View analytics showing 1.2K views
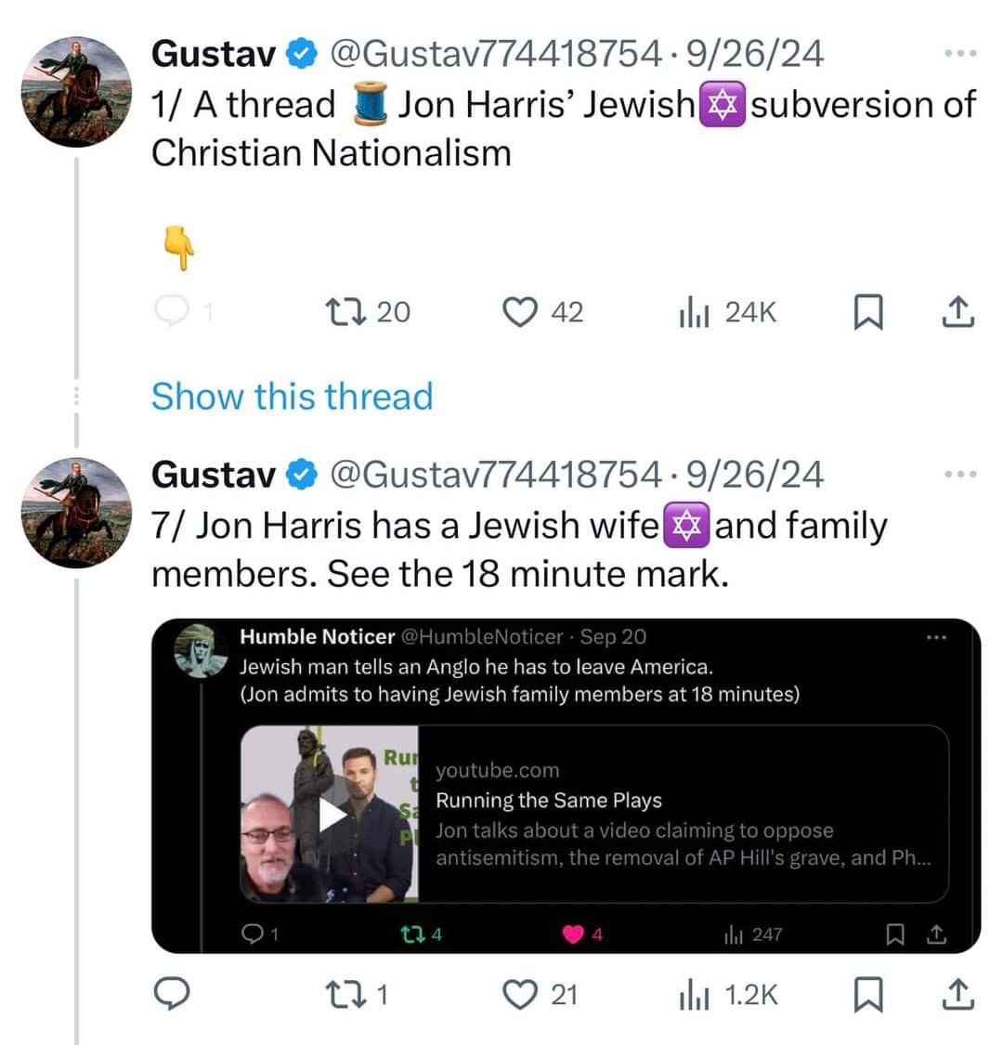Viewport: 1003px width, 1045px height. [x=728, y=994]
